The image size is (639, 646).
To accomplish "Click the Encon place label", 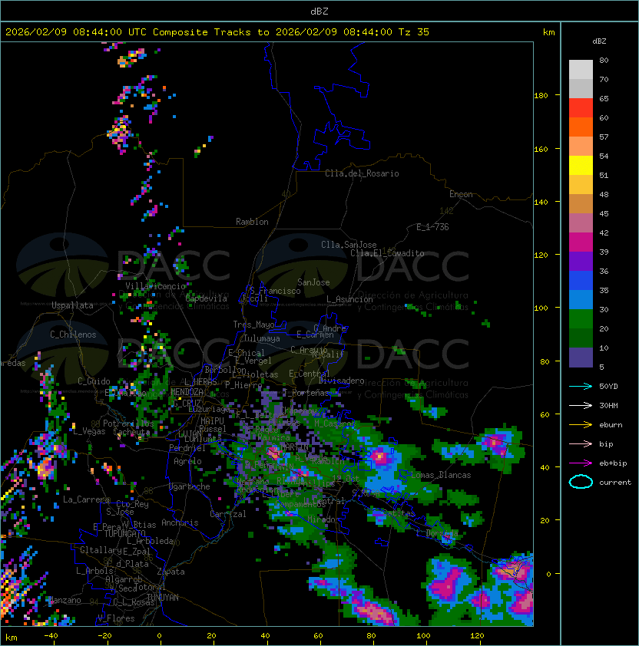I will [x=461, y=194].
